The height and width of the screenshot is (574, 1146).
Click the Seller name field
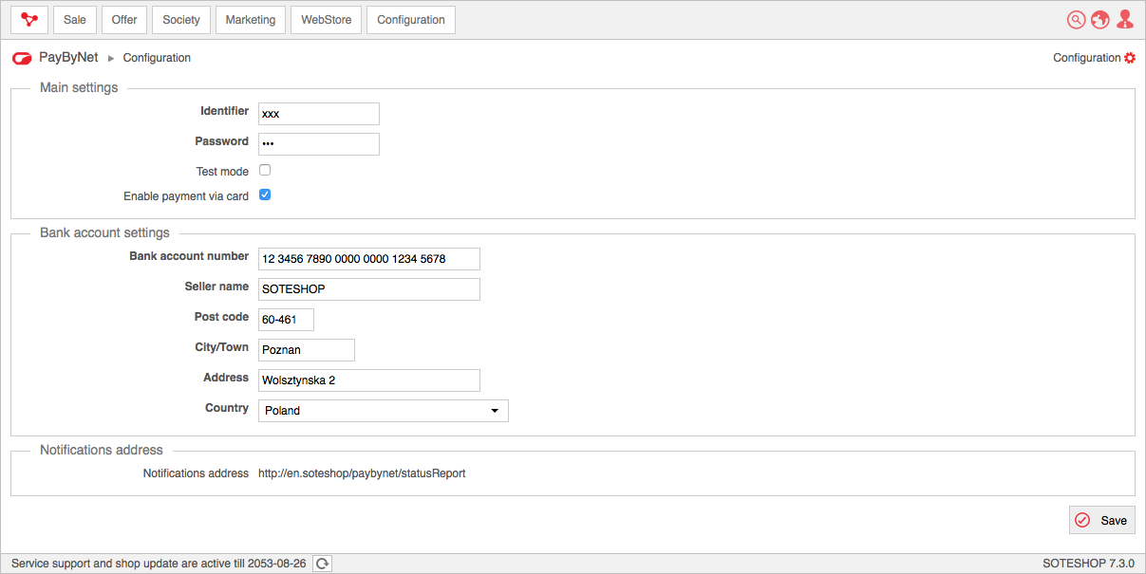(x=369, y=289)
